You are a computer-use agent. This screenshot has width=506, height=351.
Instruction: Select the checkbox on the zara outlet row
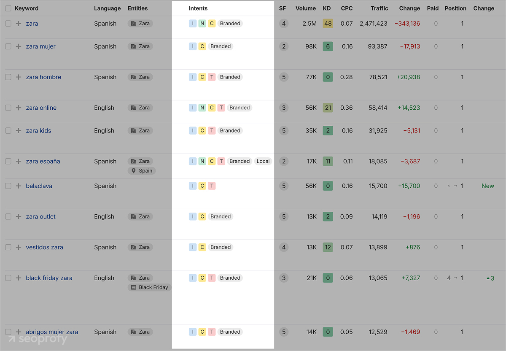(x=8, y=216)
